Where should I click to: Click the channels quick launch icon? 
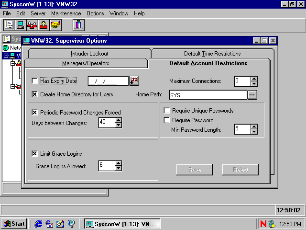point(71,224)
